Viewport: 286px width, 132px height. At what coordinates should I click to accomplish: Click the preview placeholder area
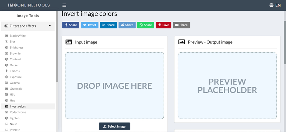pos(227,86)
